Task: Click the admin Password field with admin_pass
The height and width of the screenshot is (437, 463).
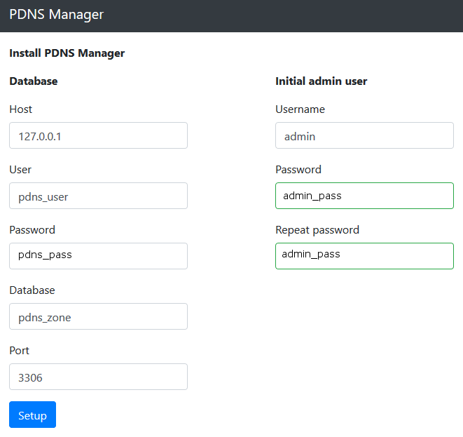Action: click(364, 196)
